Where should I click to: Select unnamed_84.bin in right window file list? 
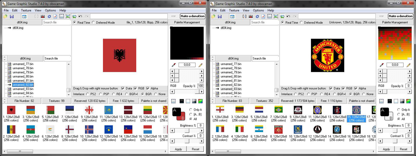[231, 93]
